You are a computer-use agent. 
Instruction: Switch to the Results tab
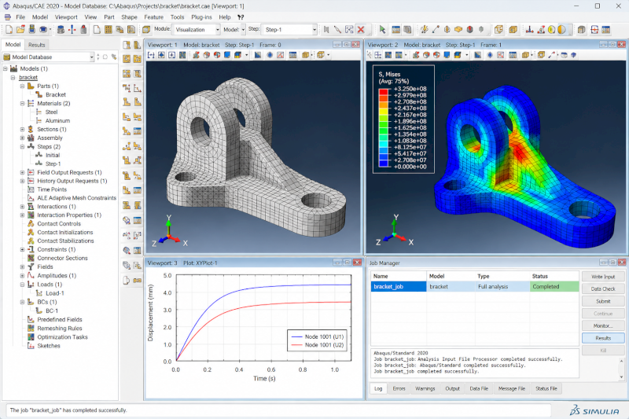click(x=36, y=45)
